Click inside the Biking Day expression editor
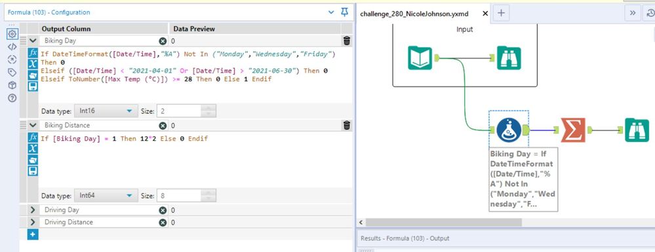 click(x=195, y=75)
